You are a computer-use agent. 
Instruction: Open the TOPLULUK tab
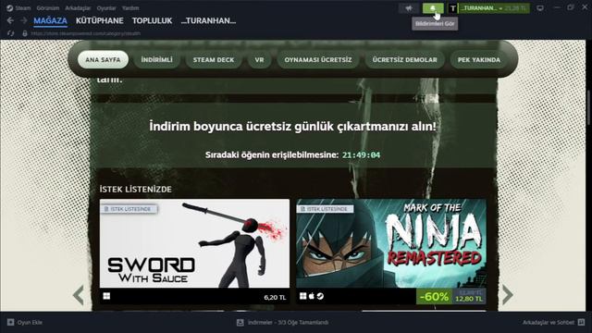[x=152, y=20]
